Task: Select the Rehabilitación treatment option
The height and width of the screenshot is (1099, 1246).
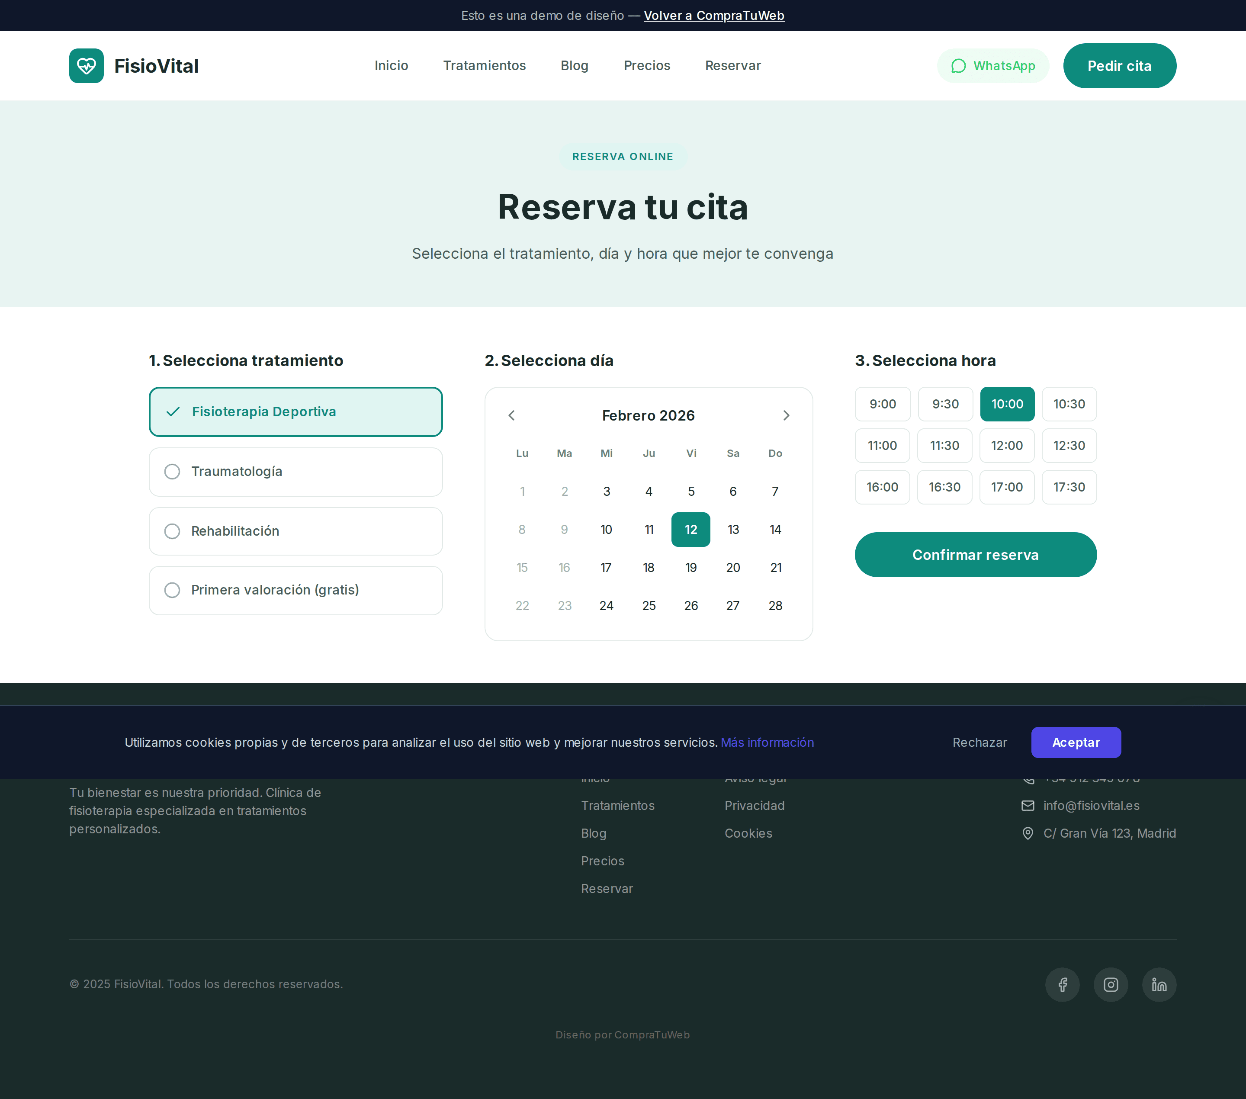Action: (x=295, y=531)
